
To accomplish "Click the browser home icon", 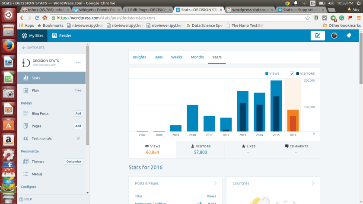I will [x=45, y=18].
